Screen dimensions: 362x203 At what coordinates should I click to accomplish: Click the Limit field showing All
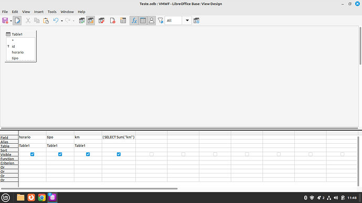coord(173,20)
